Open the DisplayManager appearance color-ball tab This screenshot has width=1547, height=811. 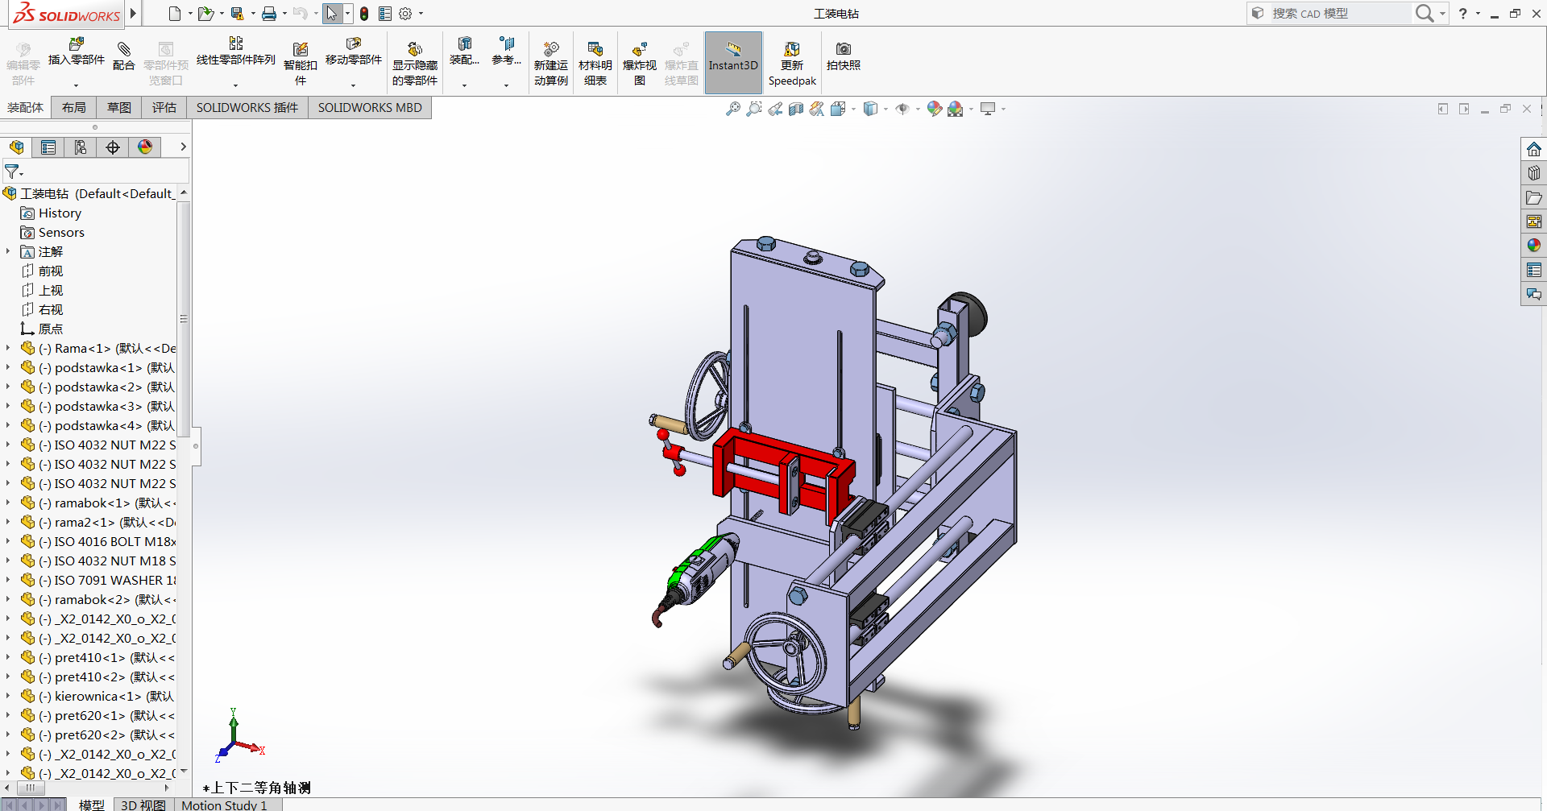coord(145,147)
